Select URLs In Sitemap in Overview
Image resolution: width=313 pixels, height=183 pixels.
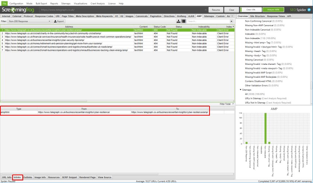266,98
